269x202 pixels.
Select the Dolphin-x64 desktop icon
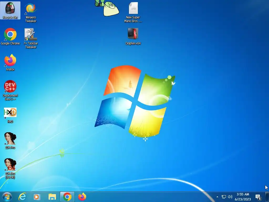133,36
